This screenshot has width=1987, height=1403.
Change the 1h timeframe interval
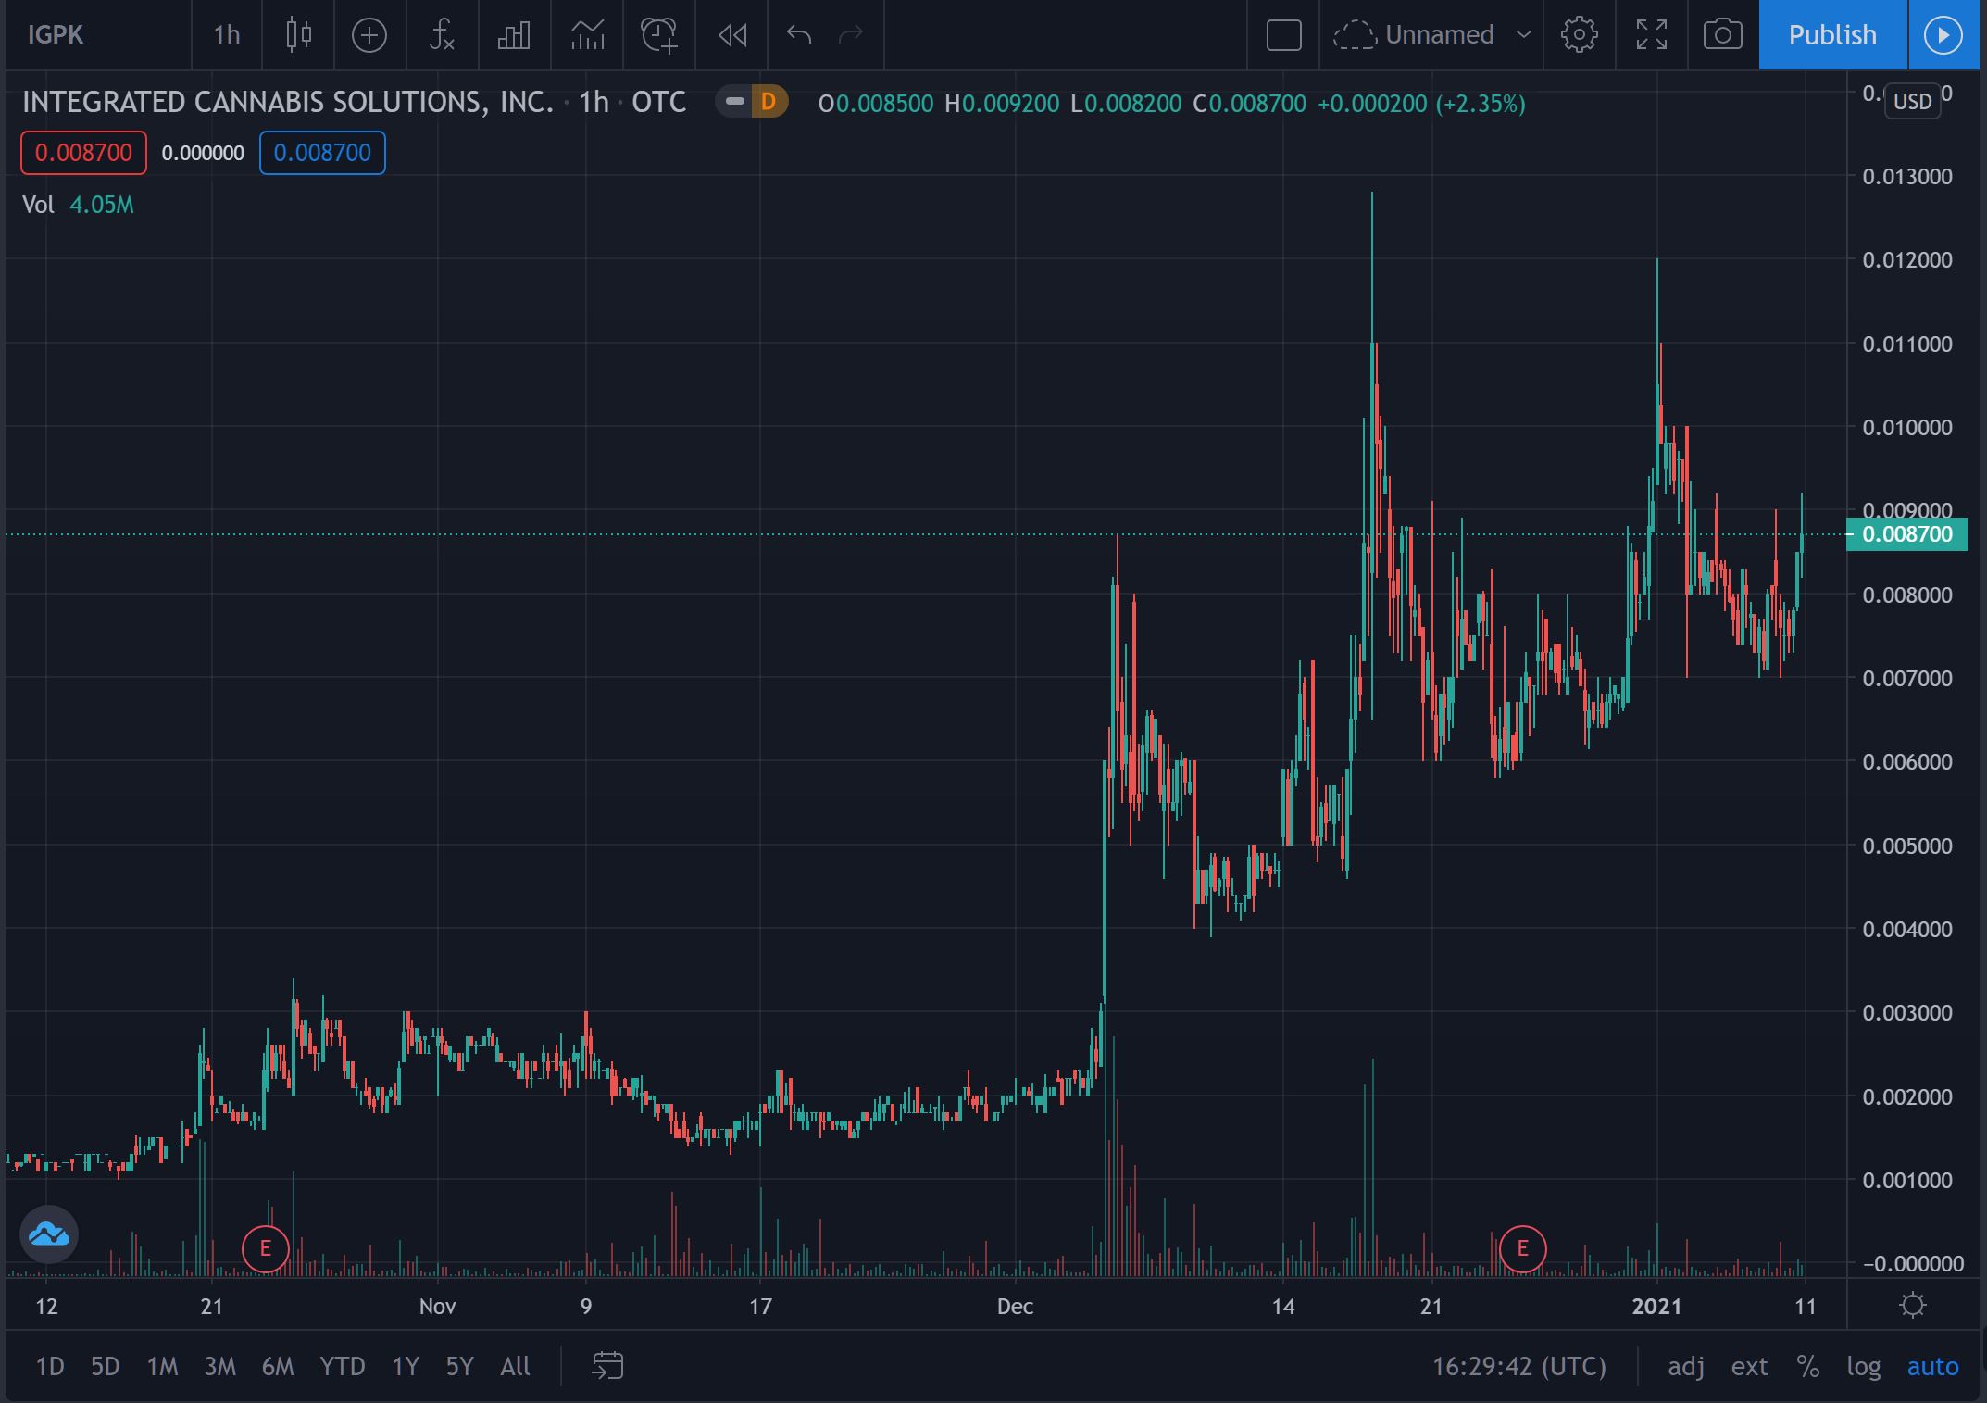point(227,35)
